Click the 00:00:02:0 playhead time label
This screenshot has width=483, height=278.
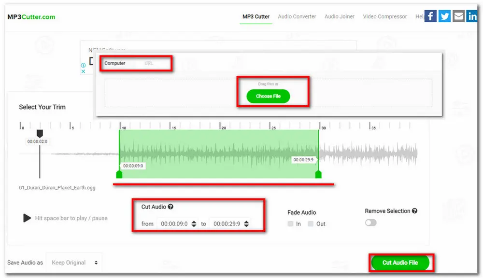coord(37,141)
